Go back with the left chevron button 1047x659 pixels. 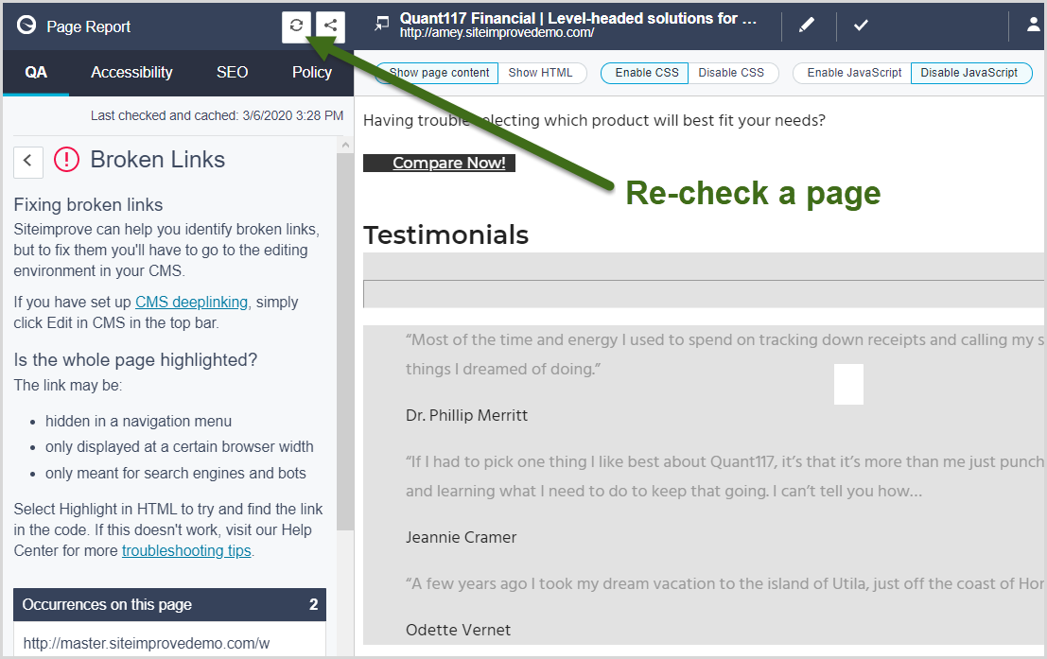click(x=28, y=162)
